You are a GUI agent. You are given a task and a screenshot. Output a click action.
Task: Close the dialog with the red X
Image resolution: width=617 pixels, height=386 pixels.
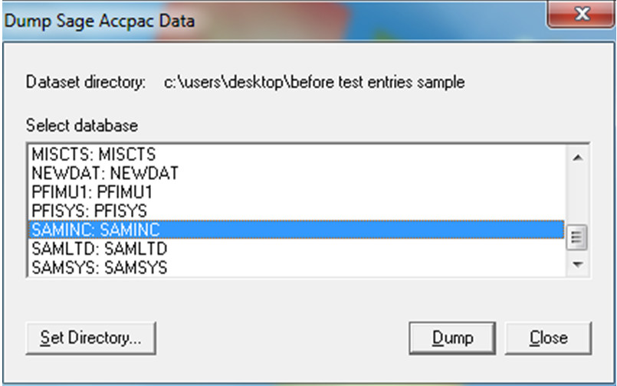(582, 14)
